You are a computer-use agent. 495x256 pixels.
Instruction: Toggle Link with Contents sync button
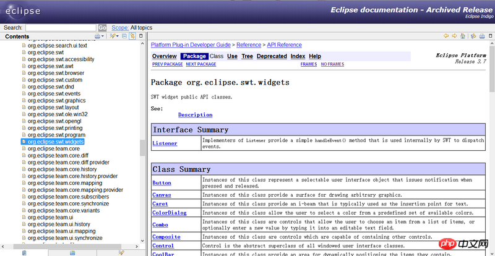[x=132, y=36]
